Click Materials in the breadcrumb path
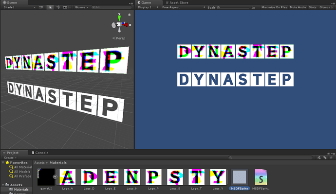The width and height of the screenshot is (336, 194). pyautogui.click(x=58, y=162)
